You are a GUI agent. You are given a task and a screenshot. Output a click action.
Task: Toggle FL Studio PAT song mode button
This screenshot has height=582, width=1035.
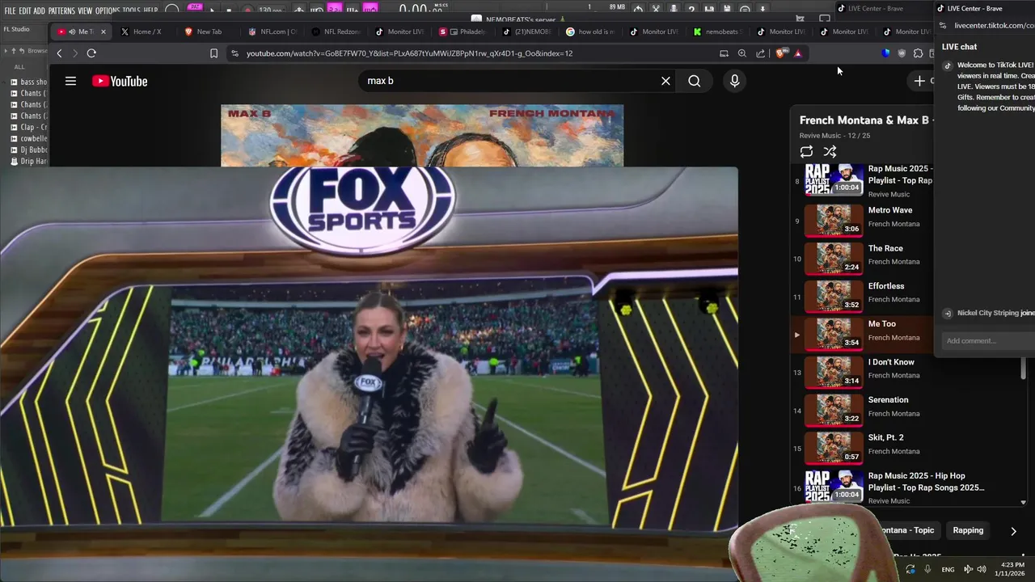tap(195, 8)
